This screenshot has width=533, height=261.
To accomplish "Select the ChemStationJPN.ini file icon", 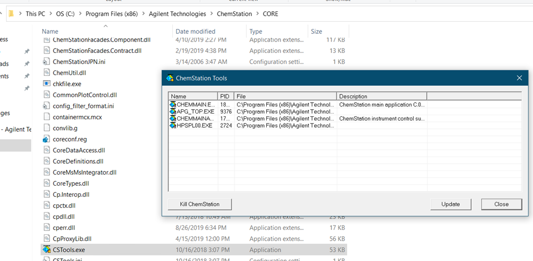I will (x=46, y=62).
